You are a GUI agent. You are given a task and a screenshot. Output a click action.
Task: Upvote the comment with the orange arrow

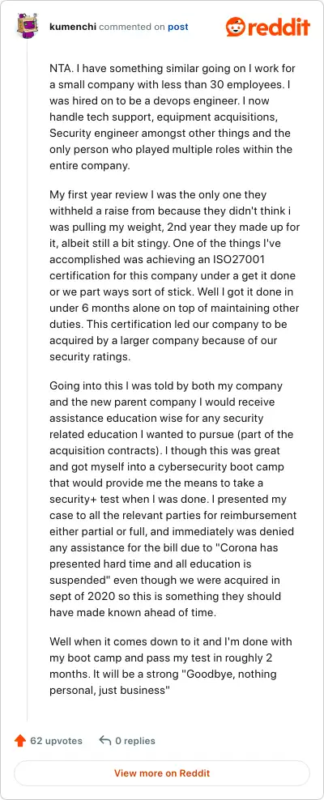[x=20, y=740]
